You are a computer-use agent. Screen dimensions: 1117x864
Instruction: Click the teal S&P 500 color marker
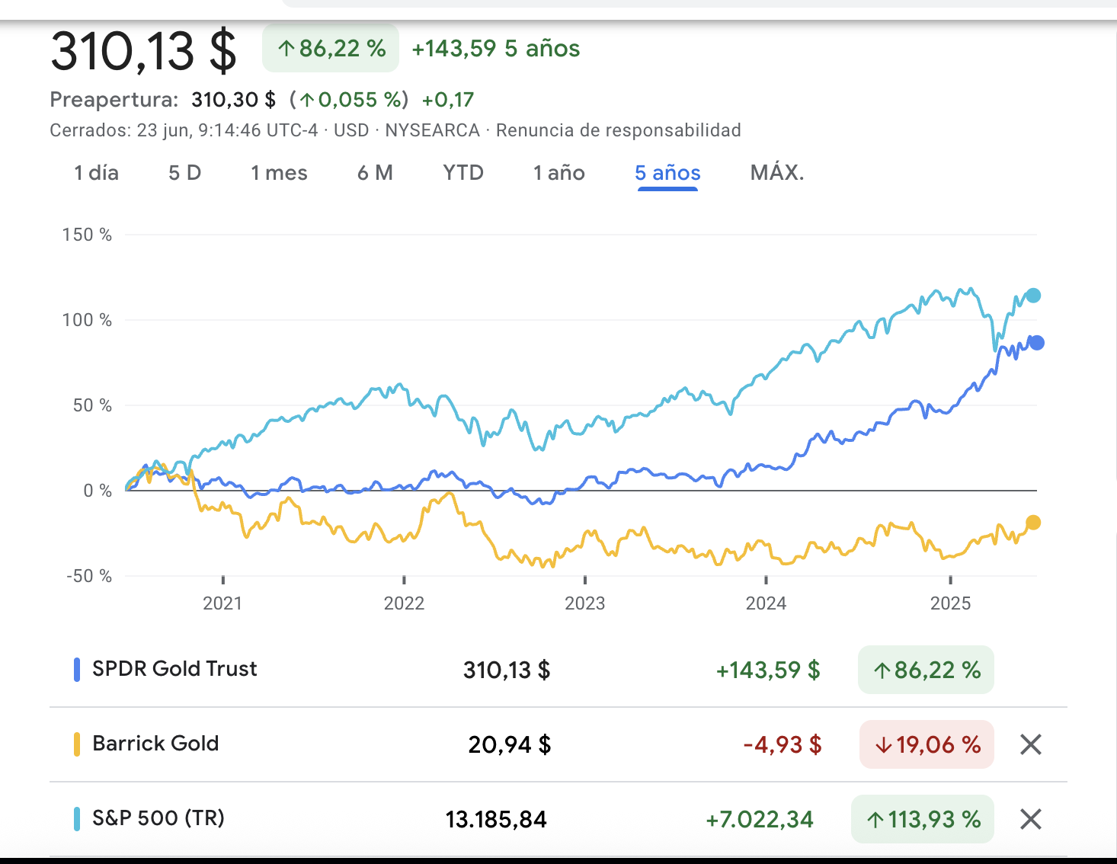tap(77, 819)
